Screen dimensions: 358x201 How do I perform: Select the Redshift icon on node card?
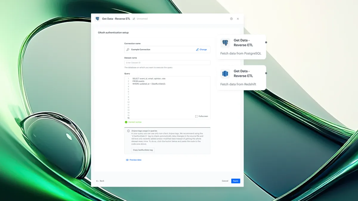click(225, 74)
